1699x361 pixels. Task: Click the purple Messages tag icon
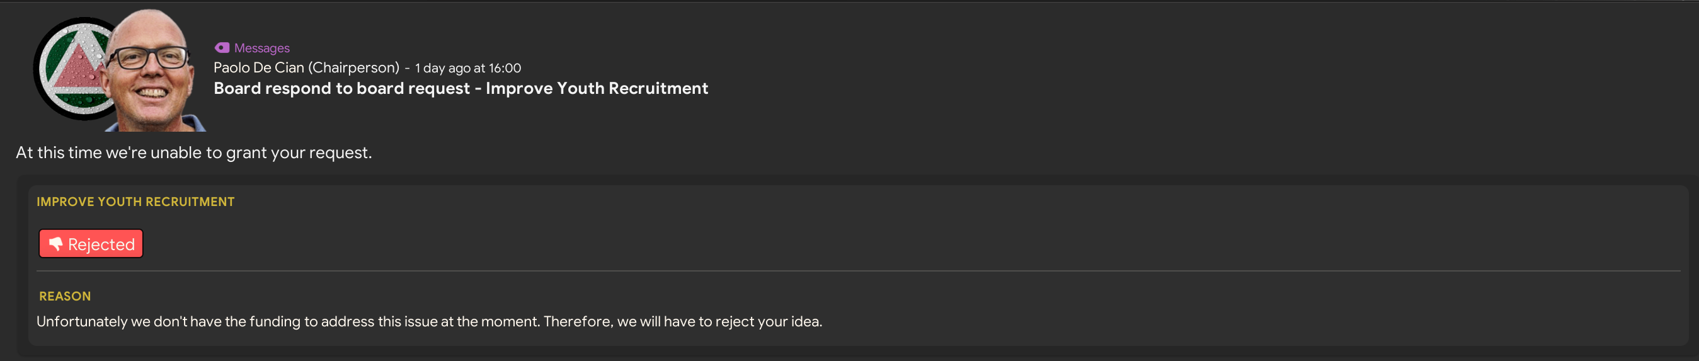tap(222, 47)
